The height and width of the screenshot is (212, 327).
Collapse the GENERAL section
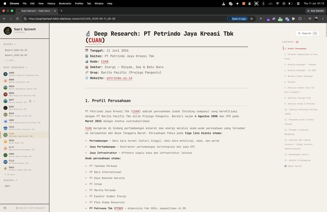click(10, 180)
